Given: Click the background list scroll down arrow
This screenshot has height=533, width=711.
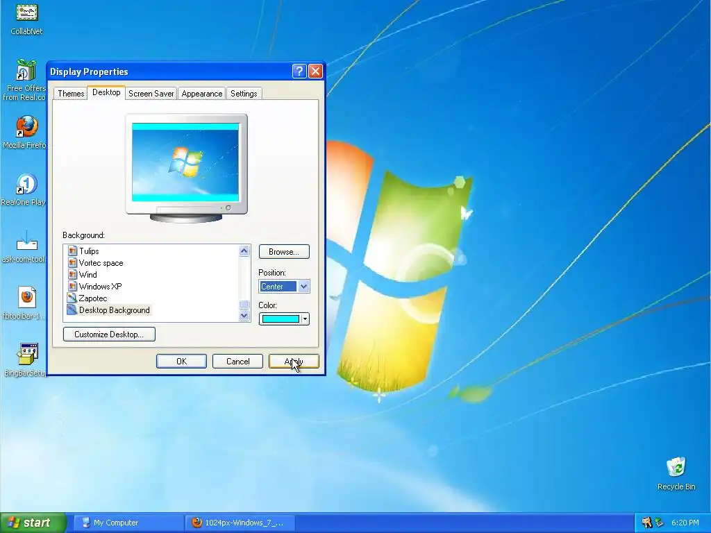Looking at the screenshot, I should 244,316.
